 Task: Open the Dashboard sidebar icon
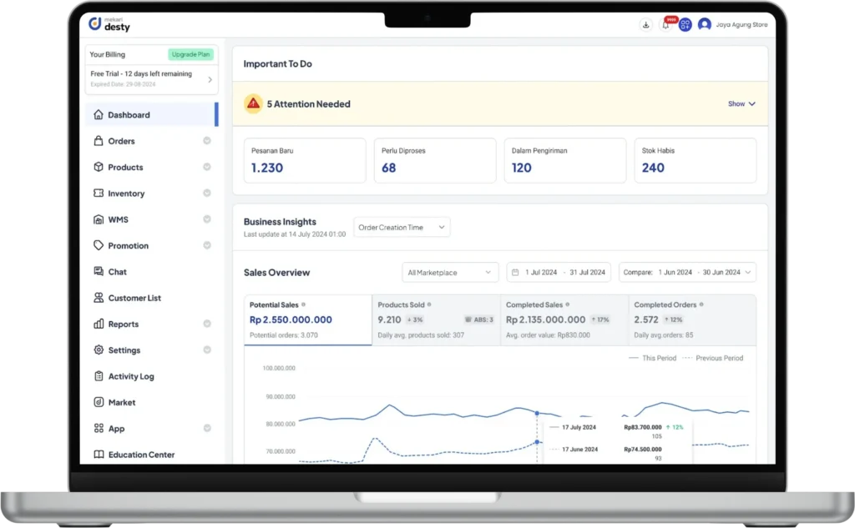tap(99, 113)
